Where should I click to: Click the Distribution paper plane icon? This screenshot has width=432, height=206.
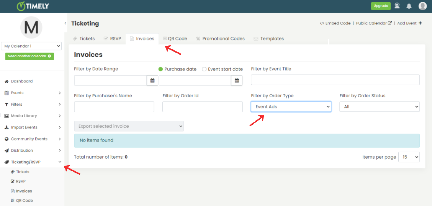click(x=7, y=151)
